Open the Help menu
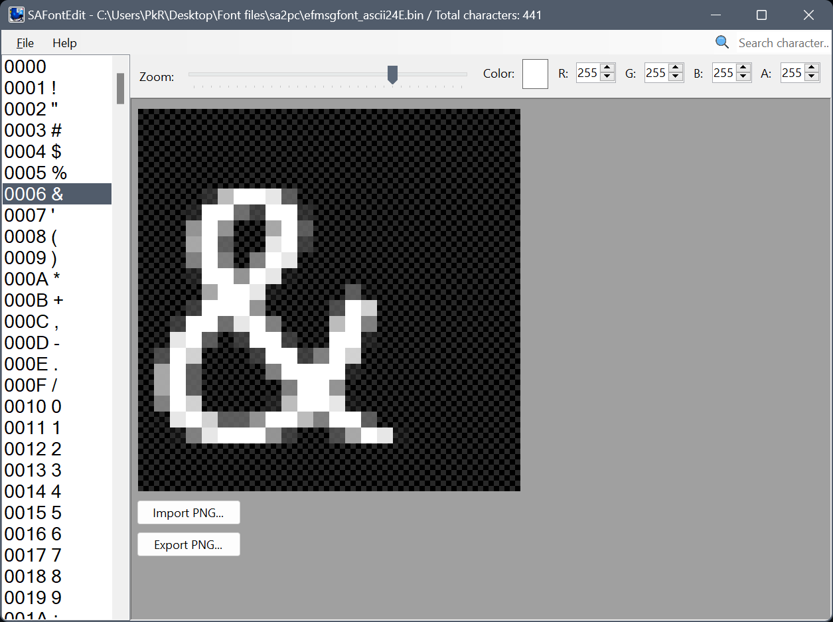Image resolution: width=833 pixels, height=622 pixels. click(64, 43)
